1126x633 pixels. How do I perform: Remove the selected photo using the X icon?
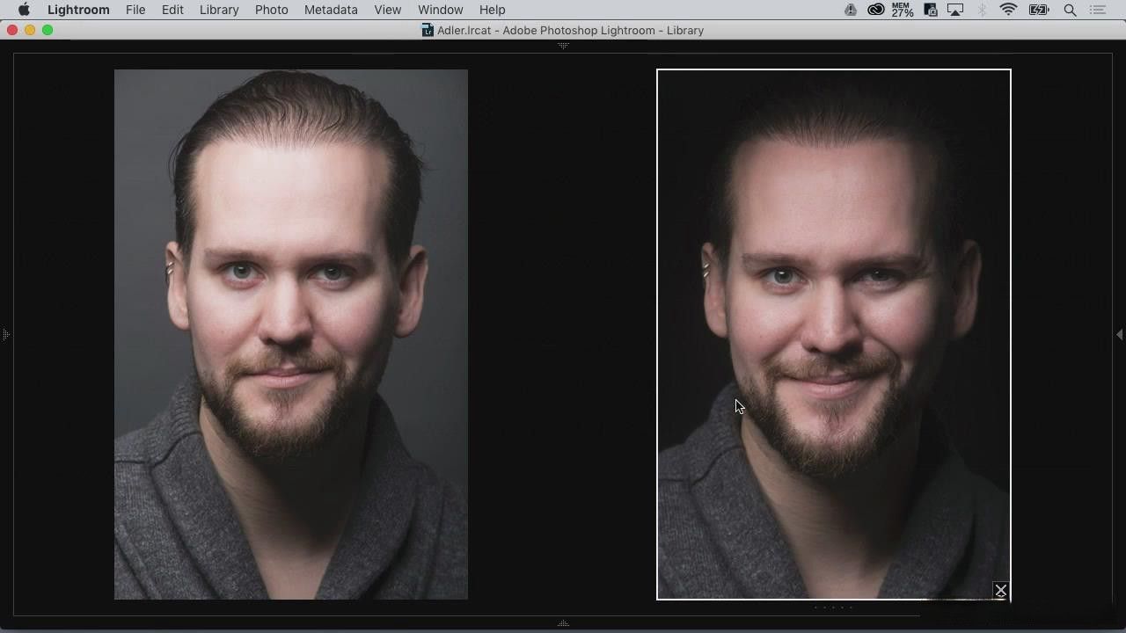point(1000,591)
